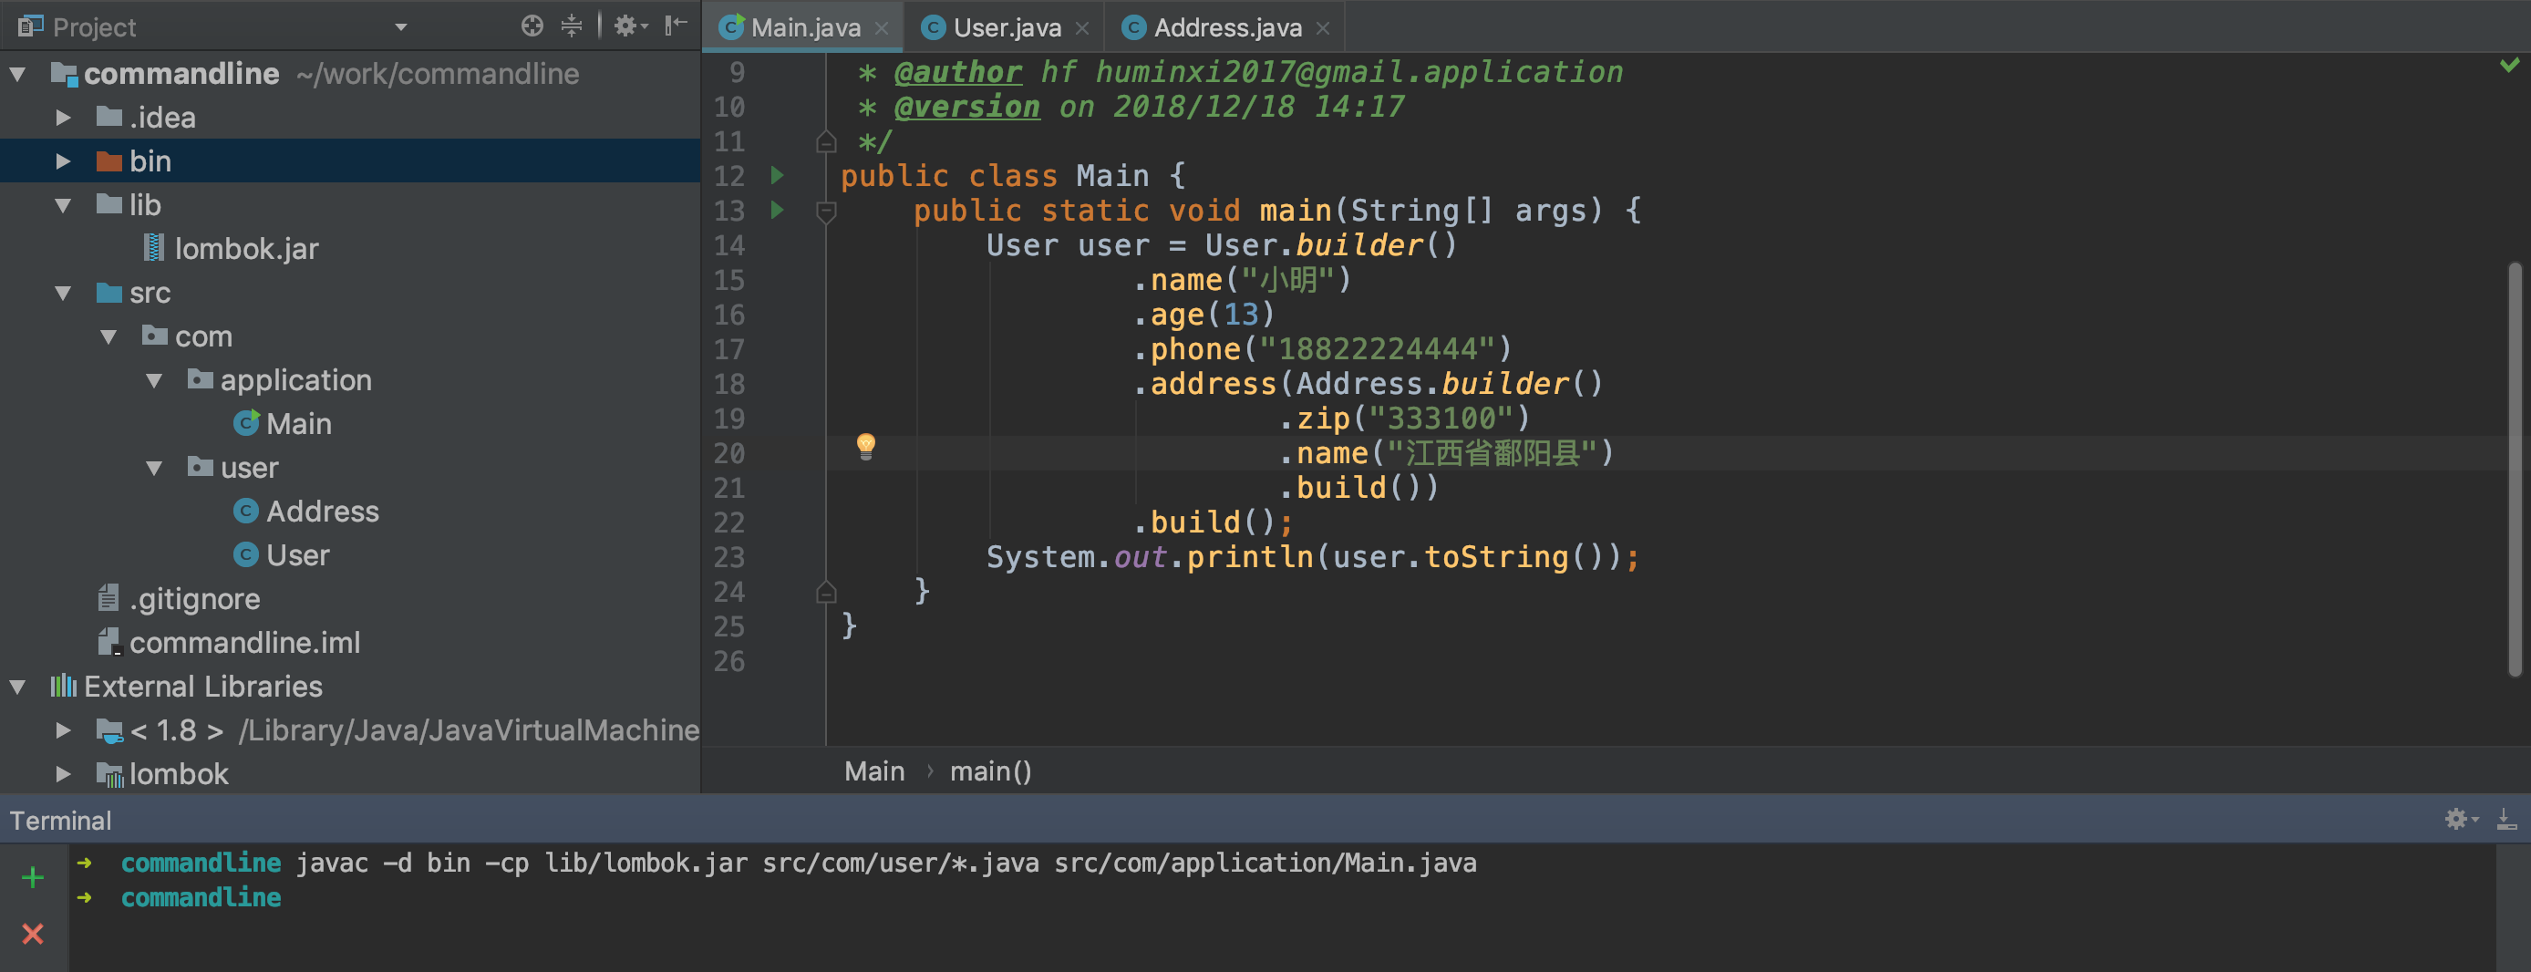
Task: Toggle fold marker at main method closing brace
Action: 826,593
